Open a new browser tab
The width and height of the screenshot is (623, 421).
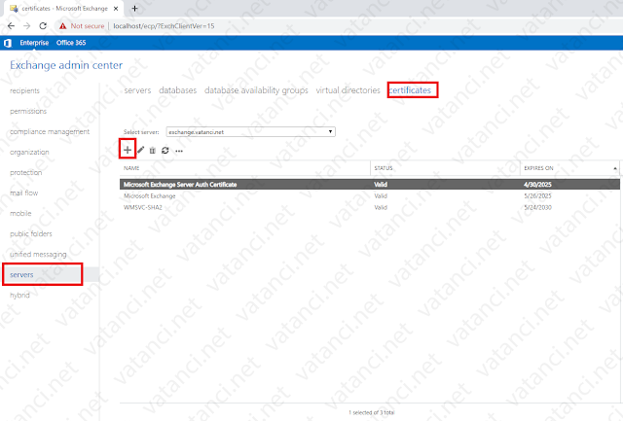click(134, 9)
